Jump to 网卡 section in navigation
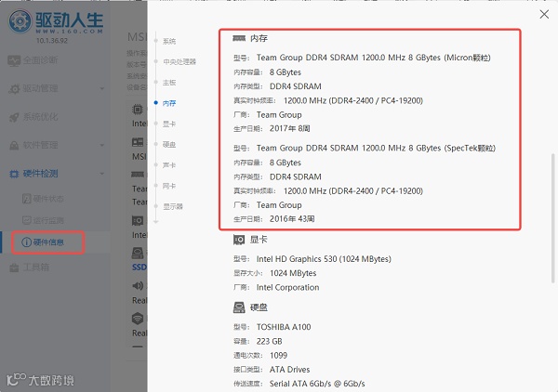The width and height of the screenshot is (558, 392). point(169,186)
